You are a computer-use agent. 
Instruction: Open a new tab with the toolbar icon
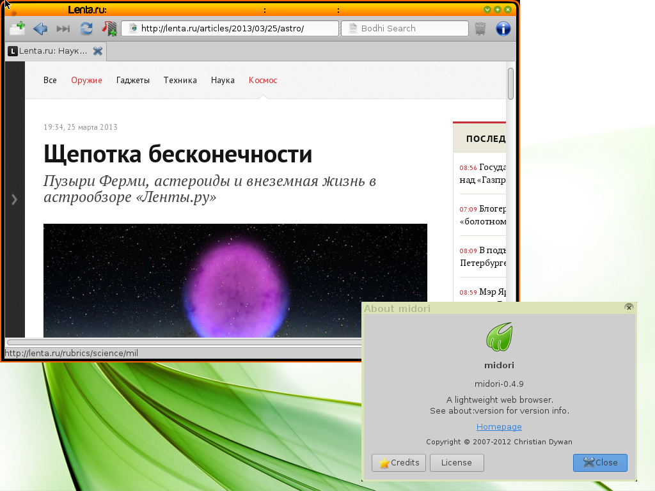point(17,28)
